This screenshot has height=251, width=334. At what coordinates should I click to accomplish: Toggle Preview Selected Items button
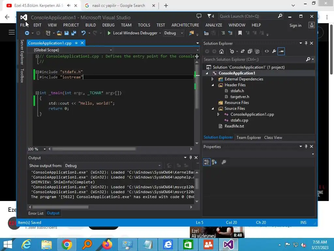(x=281, y=51)
